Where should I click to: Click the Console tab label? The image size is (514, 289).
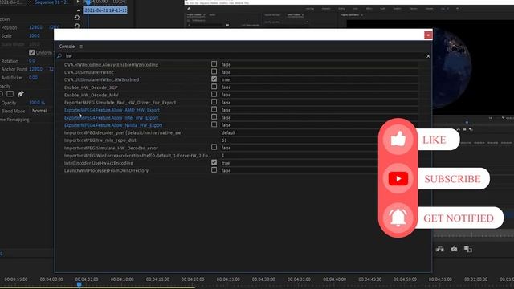pos(67,47)
